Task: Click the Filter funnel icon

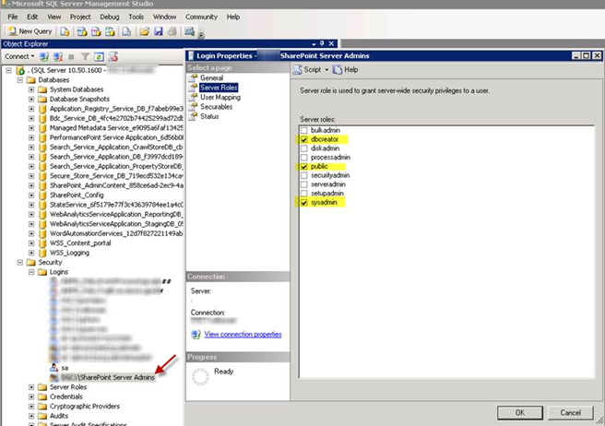Action: pos(85,57)
